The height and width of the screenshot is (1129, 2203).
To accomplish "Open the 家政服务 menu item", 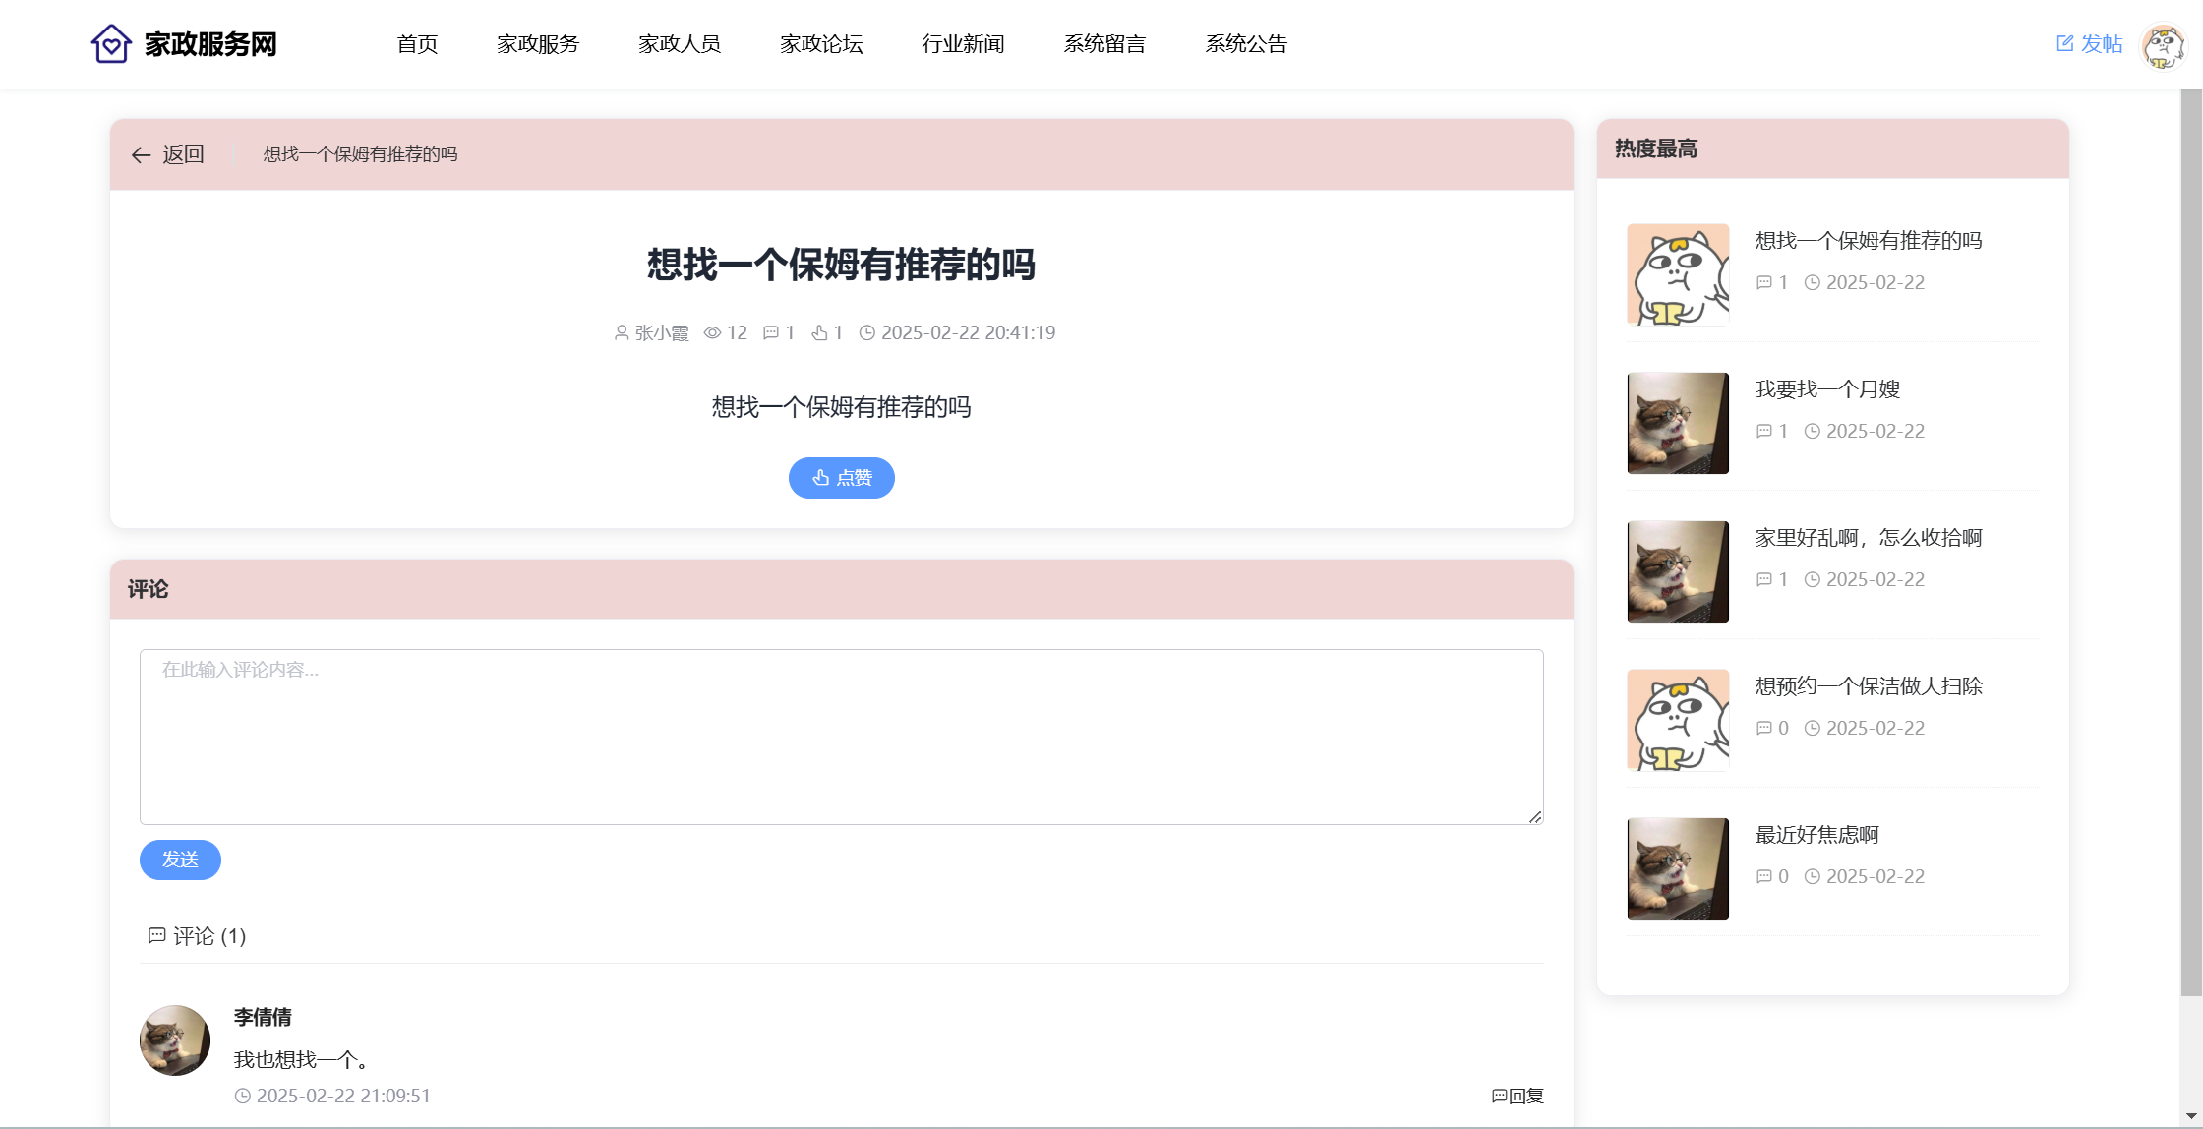I will (x=538, y=44).
